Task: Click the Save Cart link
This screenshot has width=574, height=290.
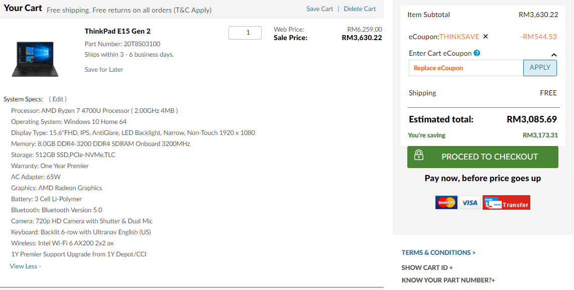Action: point(319,9)
